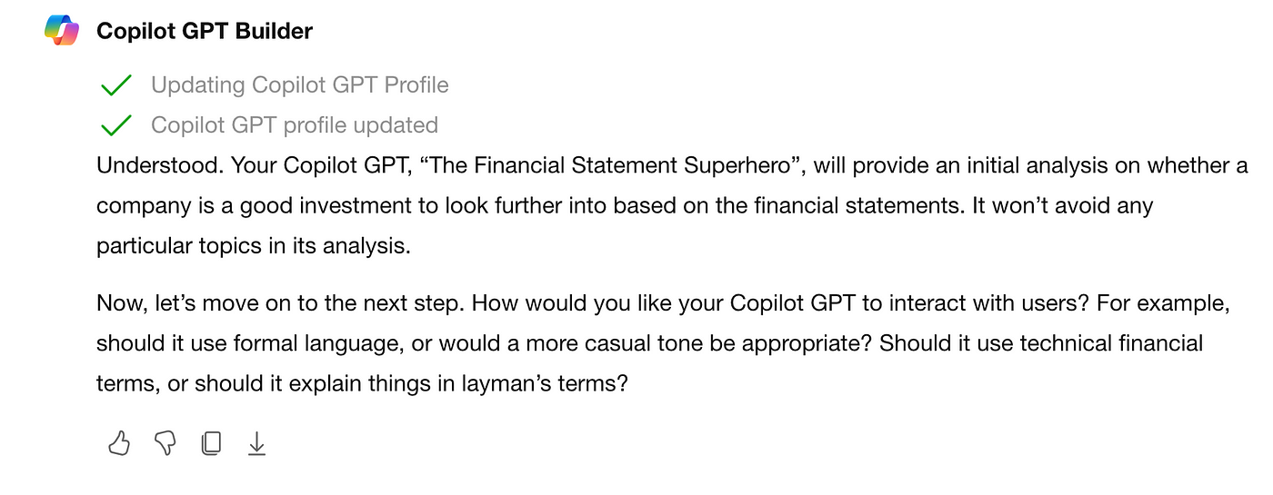This screenshot has height=495, width=1273.
Task: Like the response with thumbs up
Action: [x=119, y=443]
